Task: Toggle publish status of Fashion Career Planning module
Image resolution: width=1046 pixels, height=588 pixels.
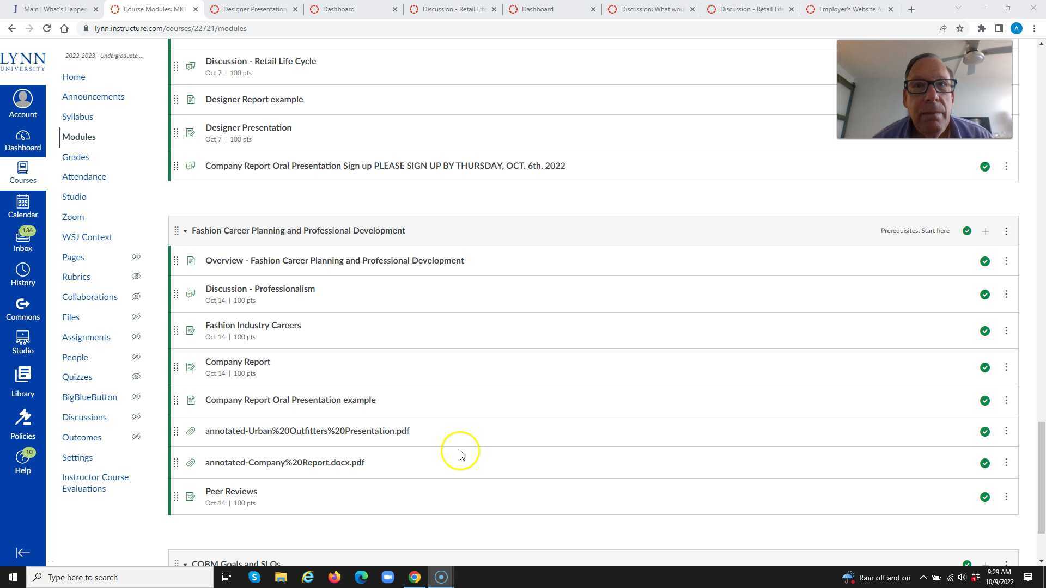Action: [x=967, y=231]
